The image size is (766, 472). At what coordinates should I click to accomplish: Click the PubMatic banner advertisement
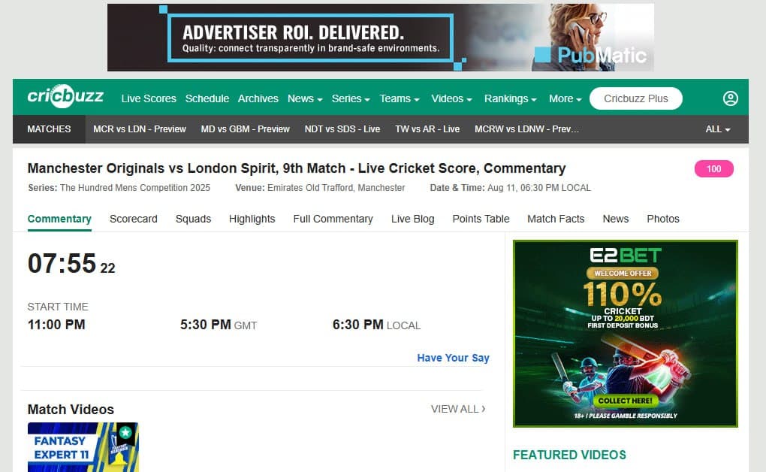[381, 38]
